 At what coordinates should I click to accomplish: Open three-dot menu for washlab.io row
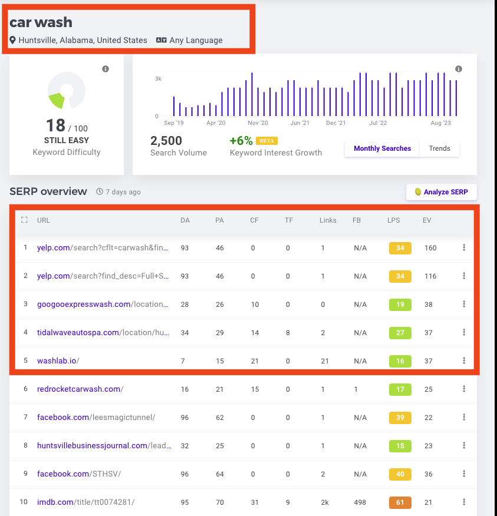click(464, 360)
